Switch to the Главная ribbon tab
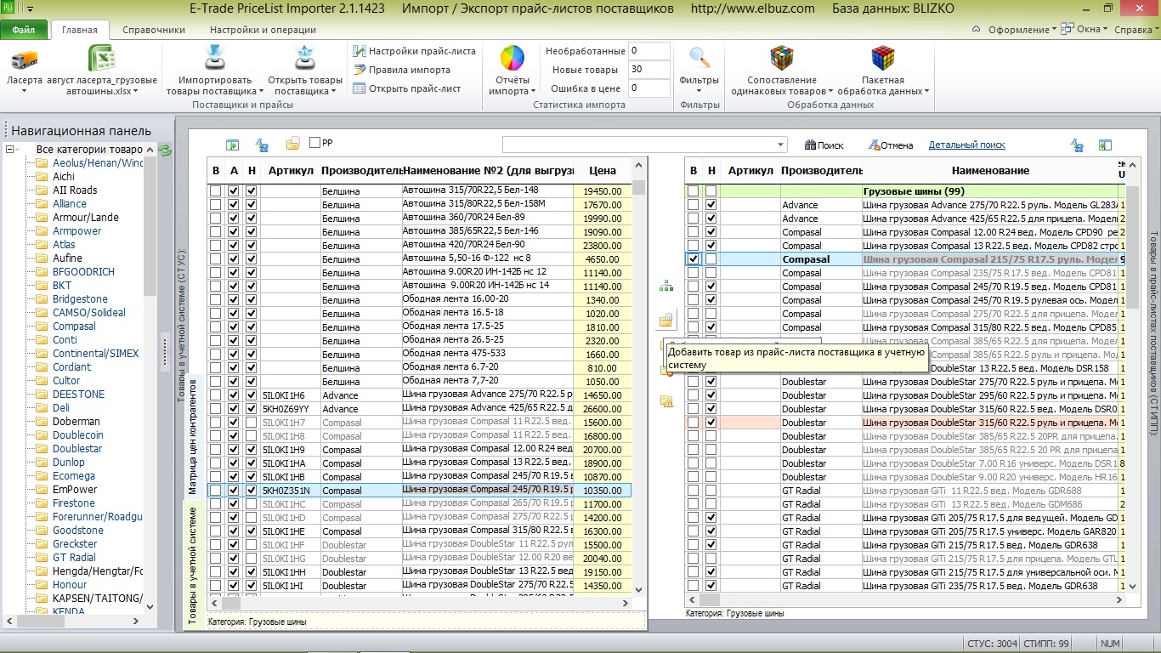1161x653 pixels. tap(80, 30)
